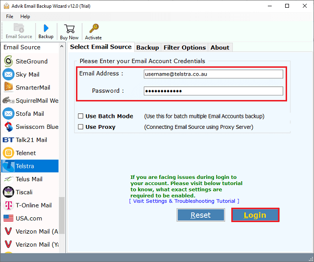Viewport: 314px width, 262px height.
Task: Select the Swisscom Bluewin icon
Action: [x=8, y=127]
